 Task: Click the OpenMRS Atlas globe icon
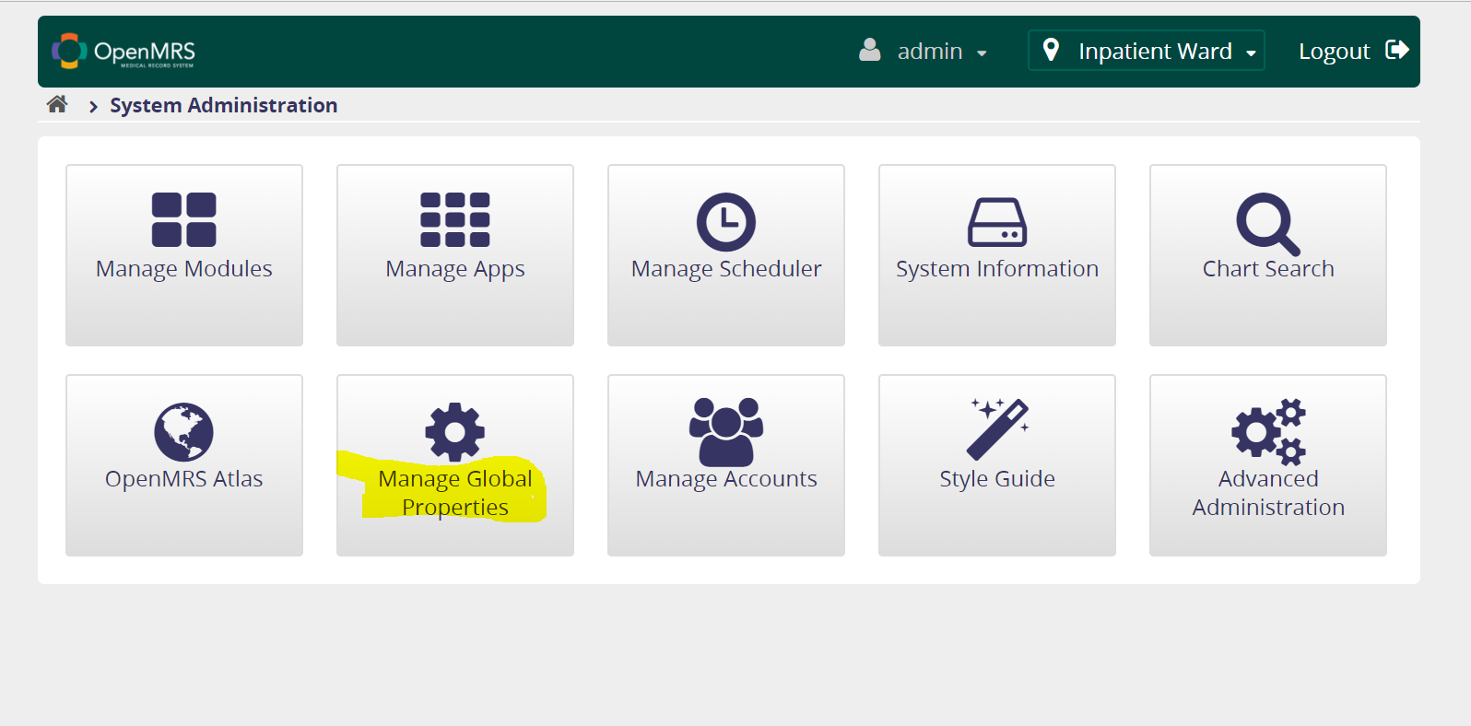click(x=184, y=432)
